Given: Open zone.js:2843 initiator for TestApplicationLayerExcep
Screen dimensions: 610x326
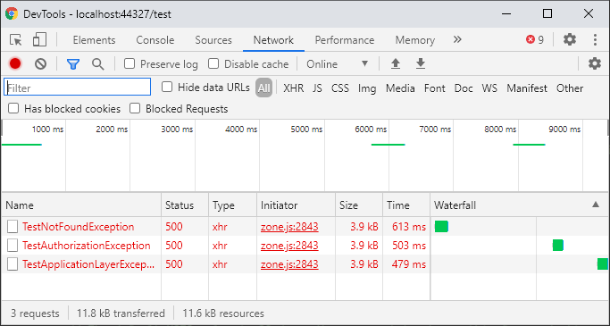Looking at the screenshot, I should (289, 264).
